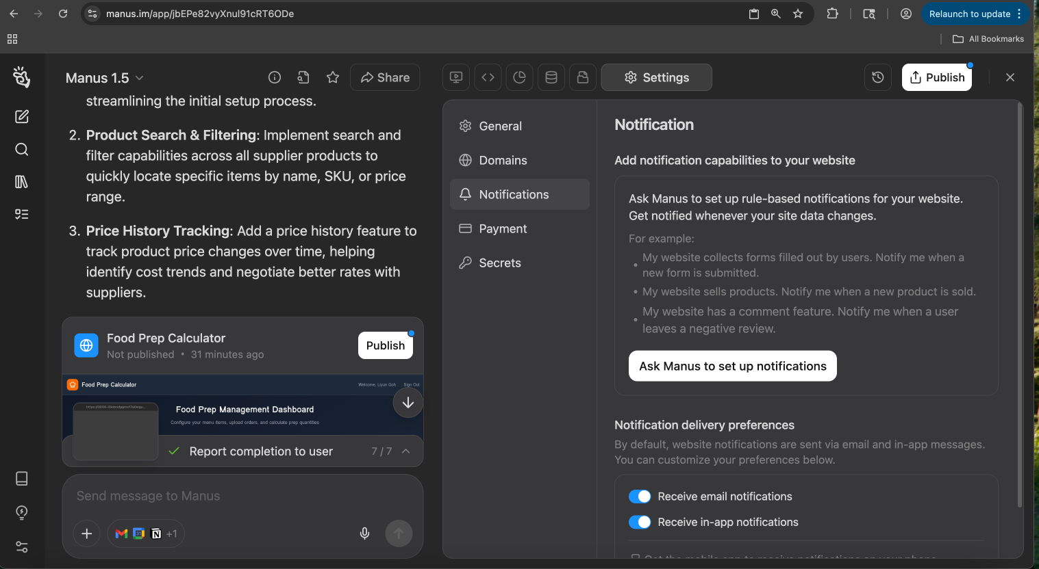Open the analytics pie chart icon
Viewport: 1039px width, 569px height.
pos(519,77)
